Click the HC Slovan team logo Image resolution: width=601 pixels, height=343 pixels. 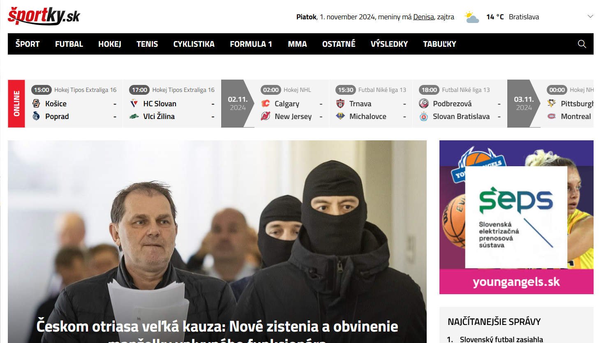pos(134,104)
